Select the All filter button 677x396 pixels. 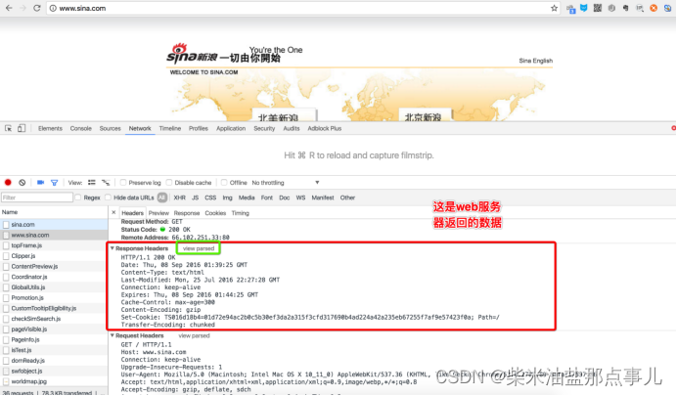[x=162, y=198]
